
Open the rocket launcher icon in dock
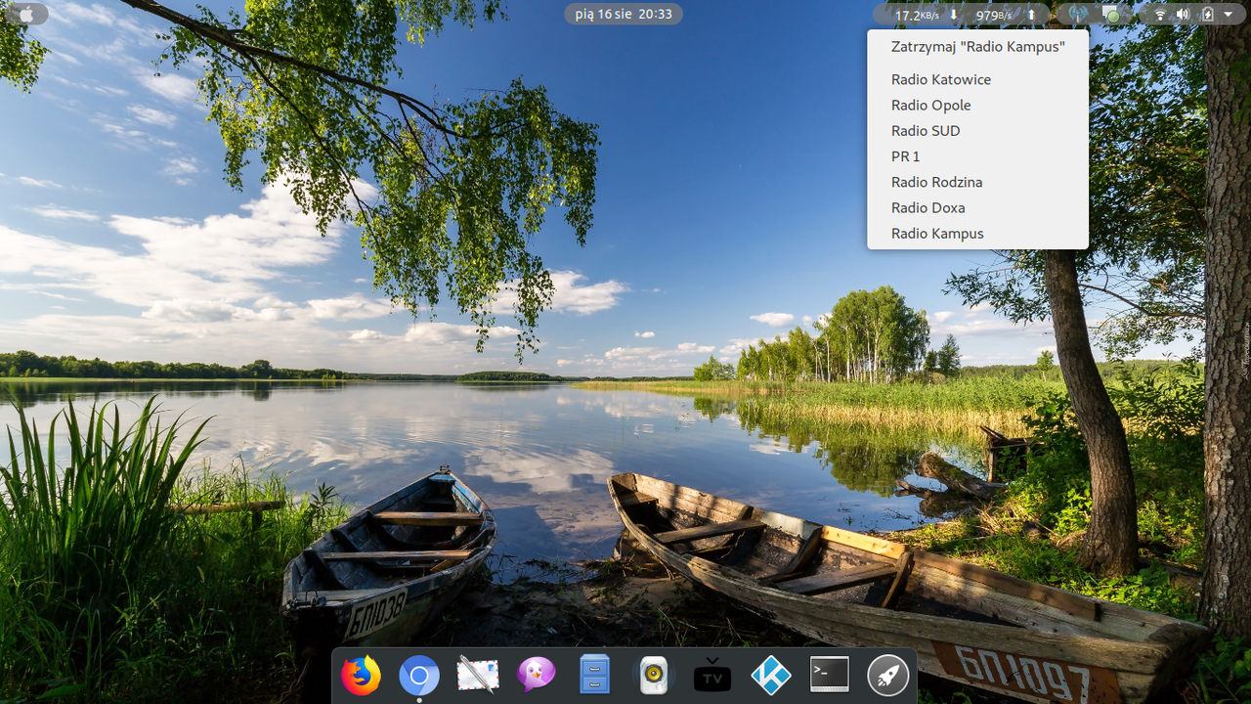pos(888,675)
